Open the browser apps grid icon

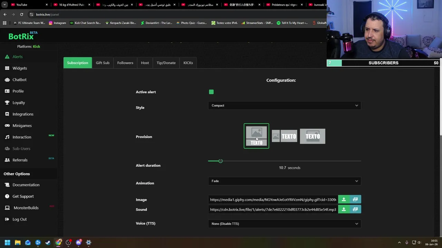(x=4, y=23)
